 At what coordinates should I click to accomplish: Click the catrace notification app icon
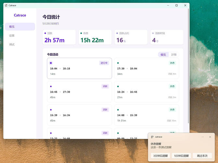point(152,137)
